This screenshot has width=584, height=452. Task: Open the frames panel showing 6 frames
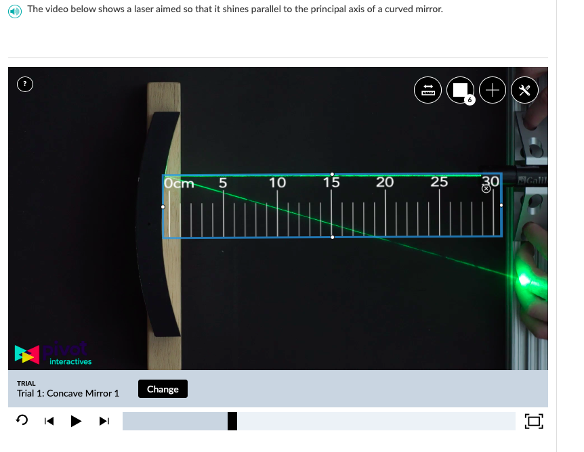click(459, 88)
